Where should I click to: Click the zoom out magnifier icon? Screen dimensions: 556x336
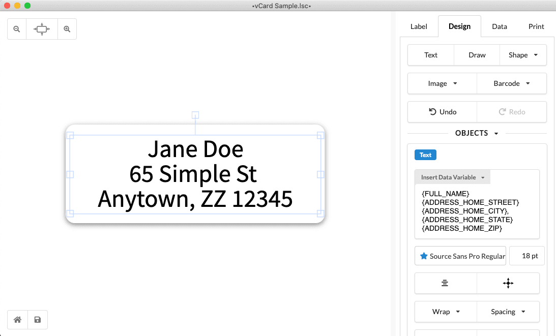pos(17,29)
